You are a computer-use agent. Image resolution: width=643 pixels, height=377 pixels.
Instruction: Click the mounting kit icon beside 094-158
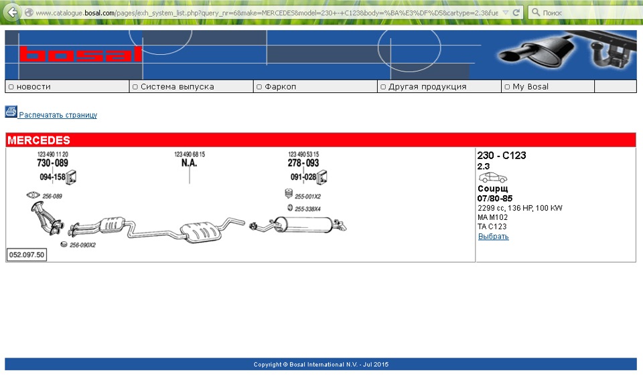72,177
